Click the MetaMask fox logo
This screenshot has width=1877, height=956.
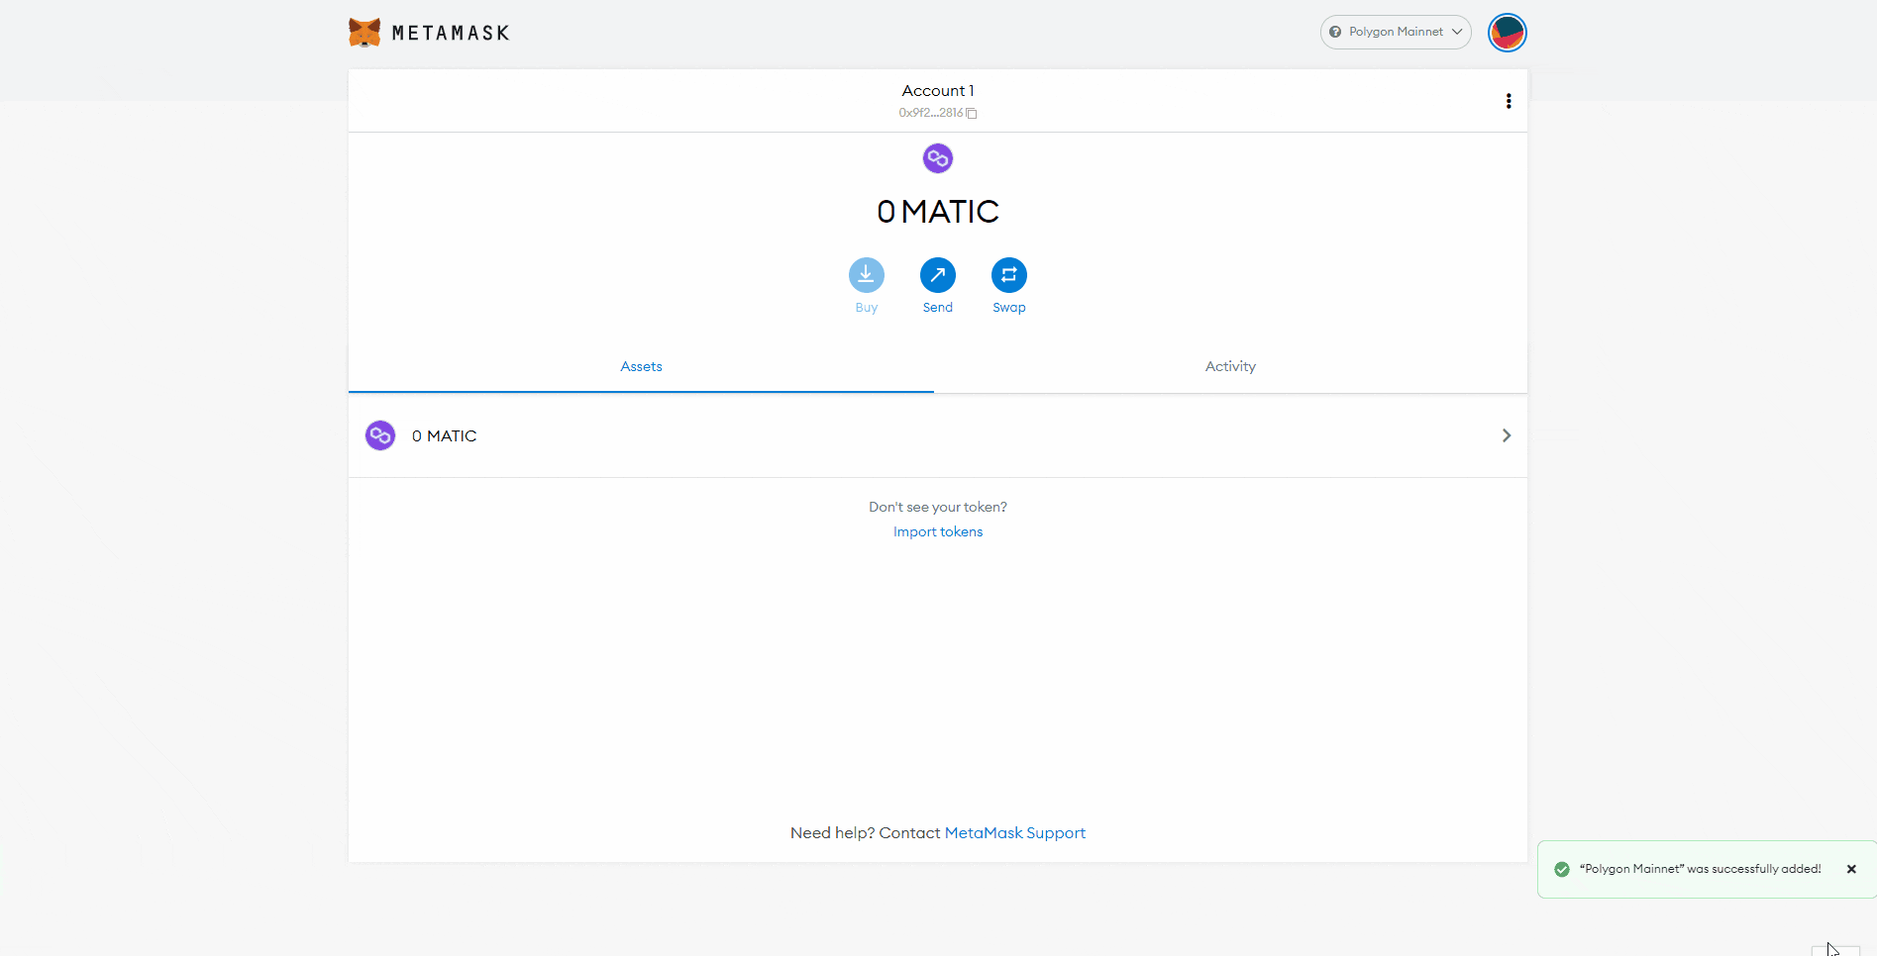pos(365,33)
